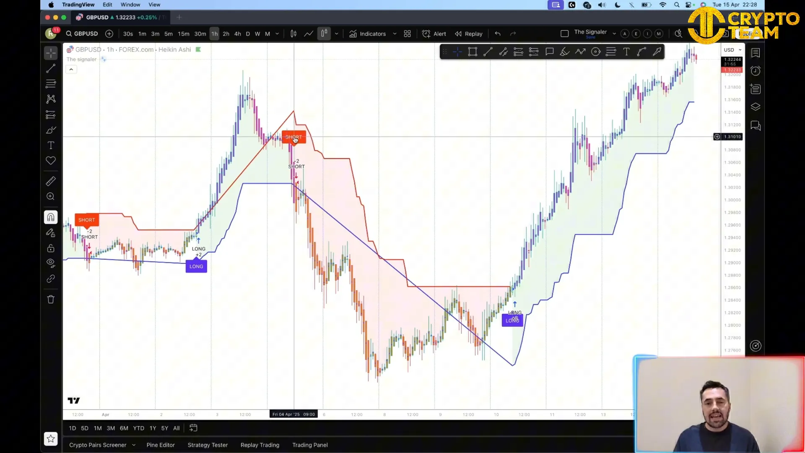Image resolution: width=805 pixels, height=453 pixels.
Task: Expand the Indicators favorites dropdown arrow
Action: tap(395, 34)
